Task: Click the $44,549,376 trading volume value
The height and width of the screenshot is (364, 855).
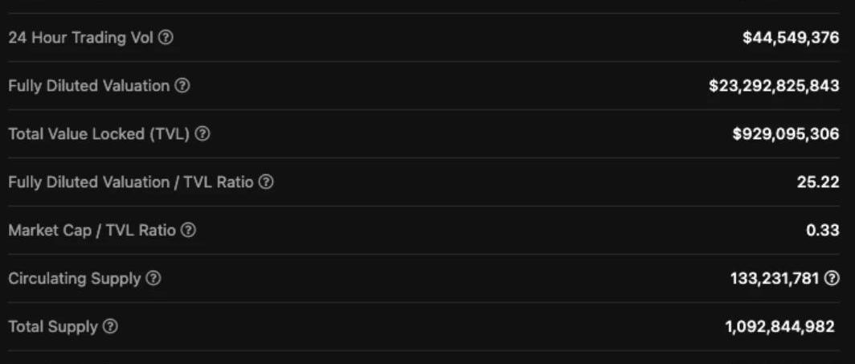Action: point(791,38)
